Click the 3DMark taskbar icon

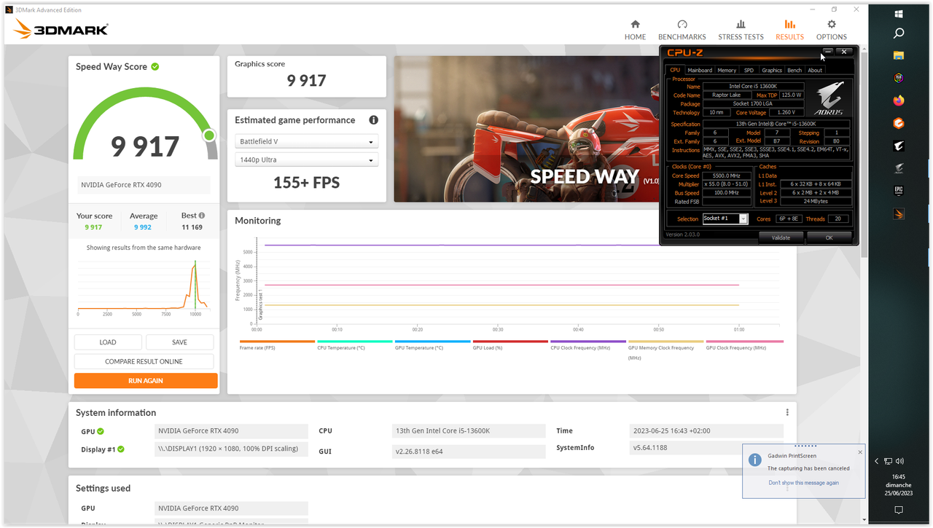tap(899, 214)
